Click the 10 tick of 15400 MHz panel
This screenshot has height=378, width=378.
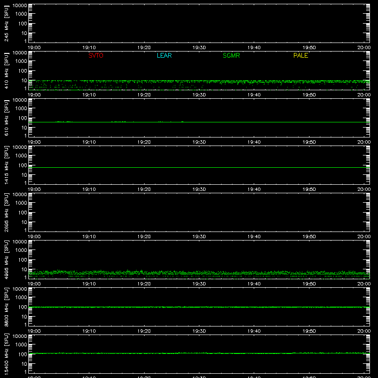(x=24, y=364)
